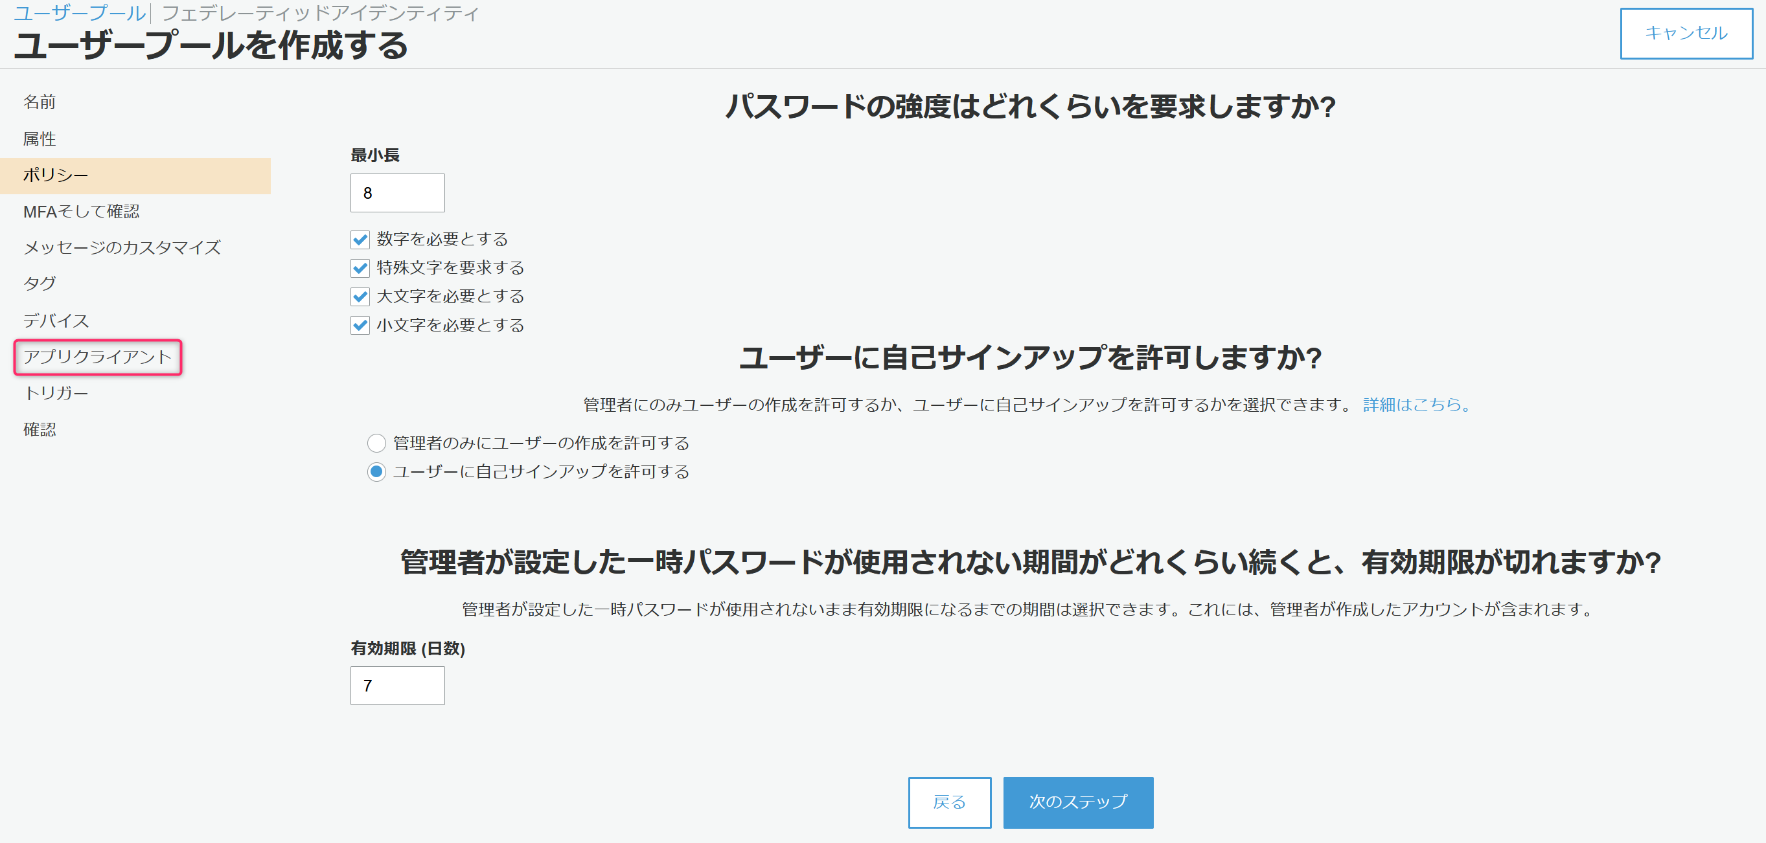Viewport: 1766px width, 843px height.
Task: Uncheck 特殊文字を要求する checkbox
Action: coord(360,268)
